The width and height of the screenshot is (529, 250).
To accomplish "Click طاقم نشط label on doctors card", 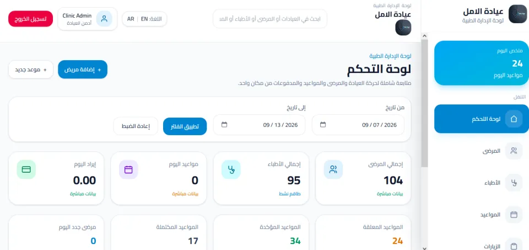I will (x=290, y=194).
